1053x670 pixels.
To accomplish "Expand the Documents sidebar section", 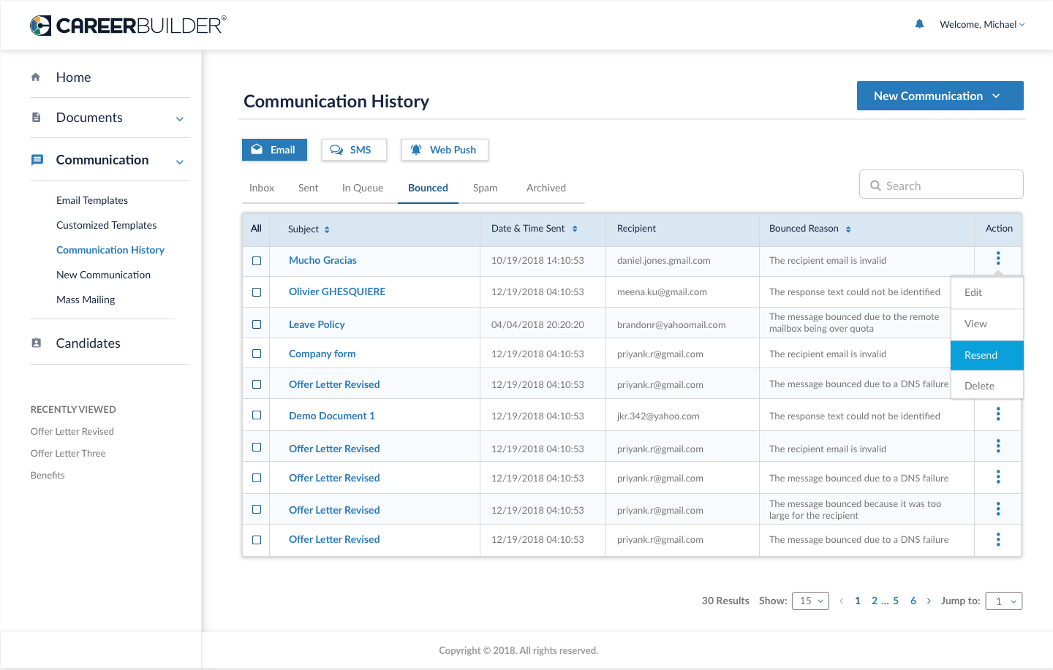I will click(179, 118).
